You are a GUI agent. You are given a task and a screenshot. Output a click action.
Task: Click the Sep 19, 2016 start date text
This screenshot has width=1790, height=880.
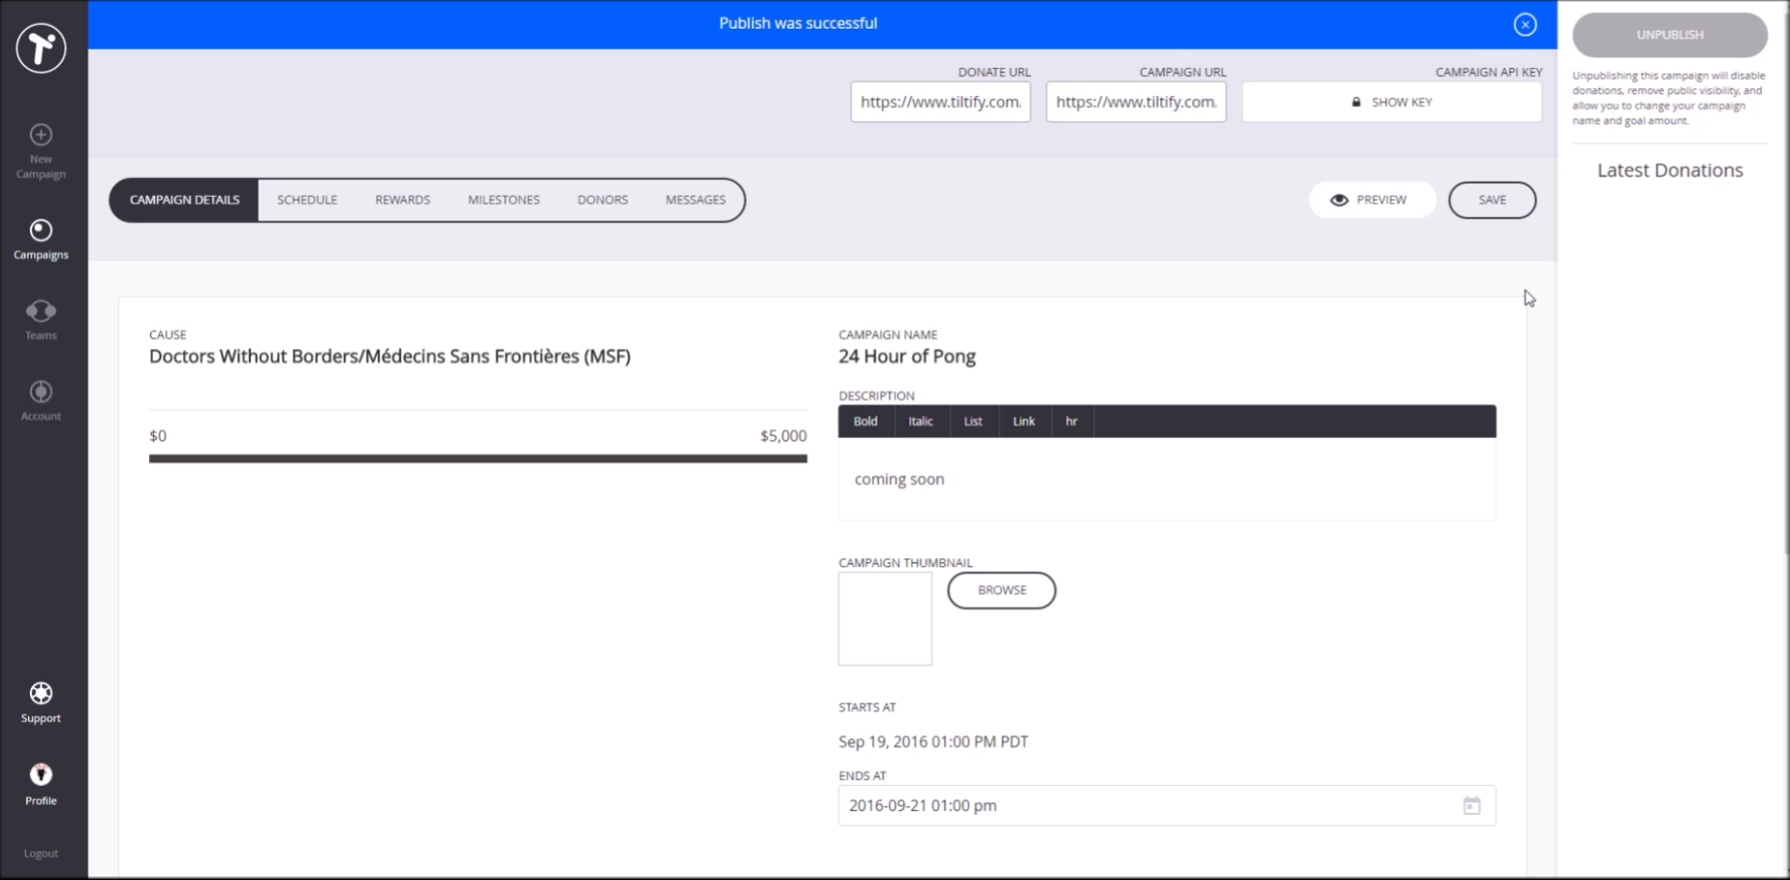click(x=933, y=742)
